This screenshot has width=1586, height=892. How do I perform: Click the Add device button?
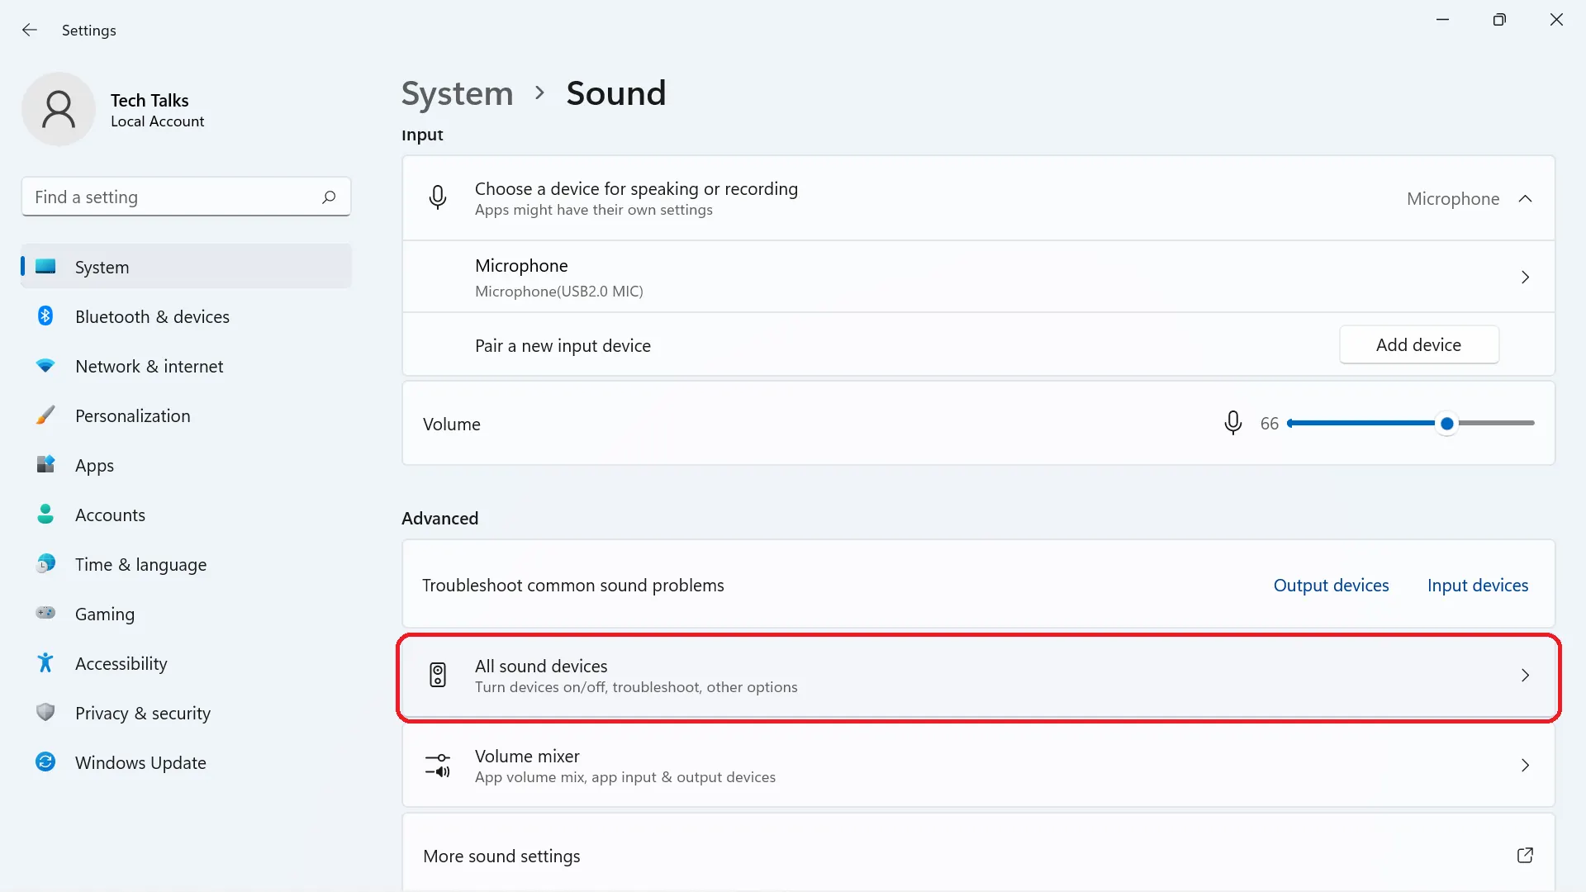pos(1418,344)
